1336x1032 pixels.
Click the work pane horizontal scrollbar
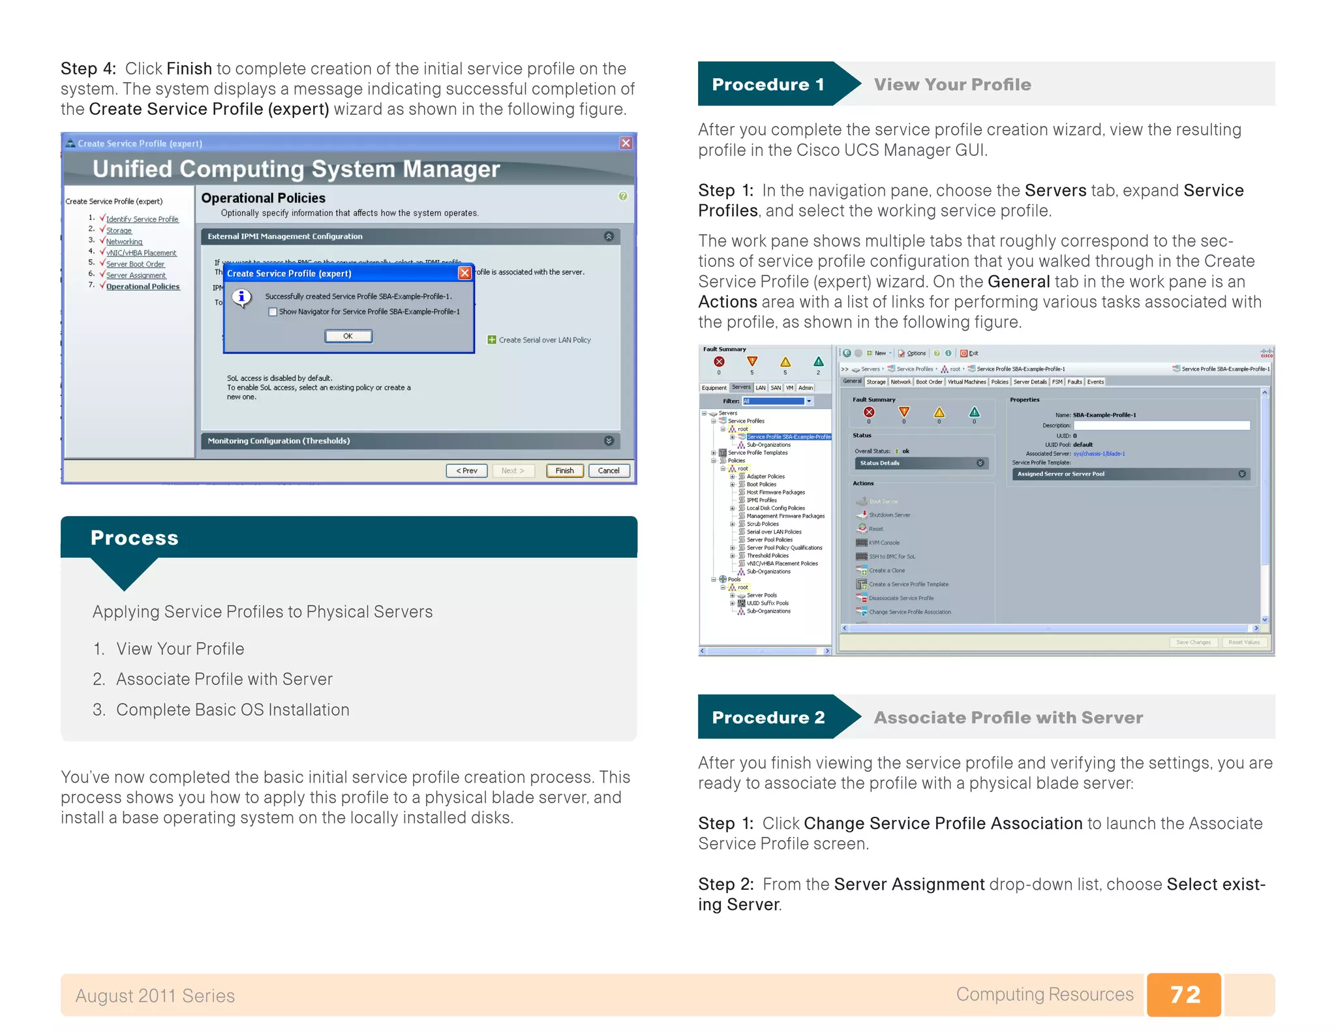(1050, 628)
